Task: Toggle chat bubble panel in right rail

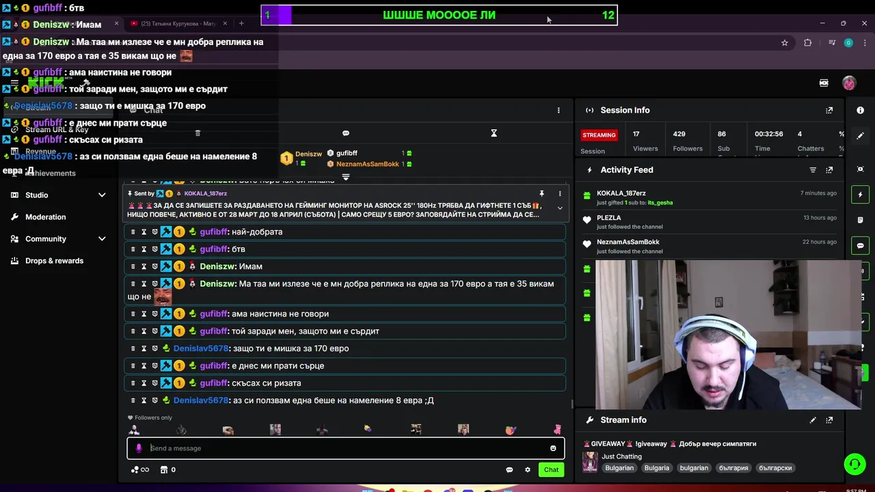Action: 860,245
